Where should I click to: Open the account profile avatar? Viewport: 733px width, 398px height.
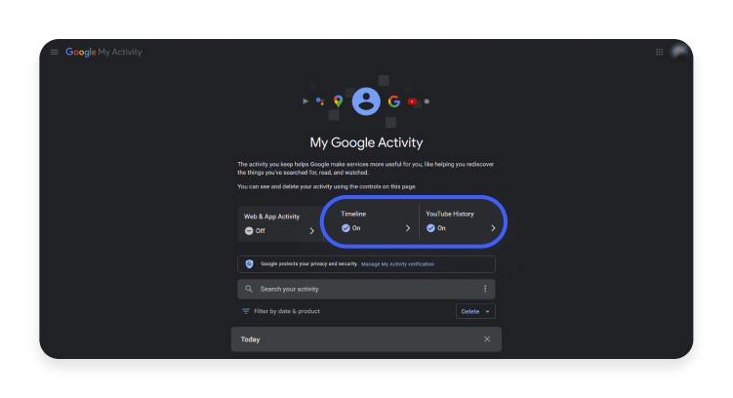[x=678, y=52]
